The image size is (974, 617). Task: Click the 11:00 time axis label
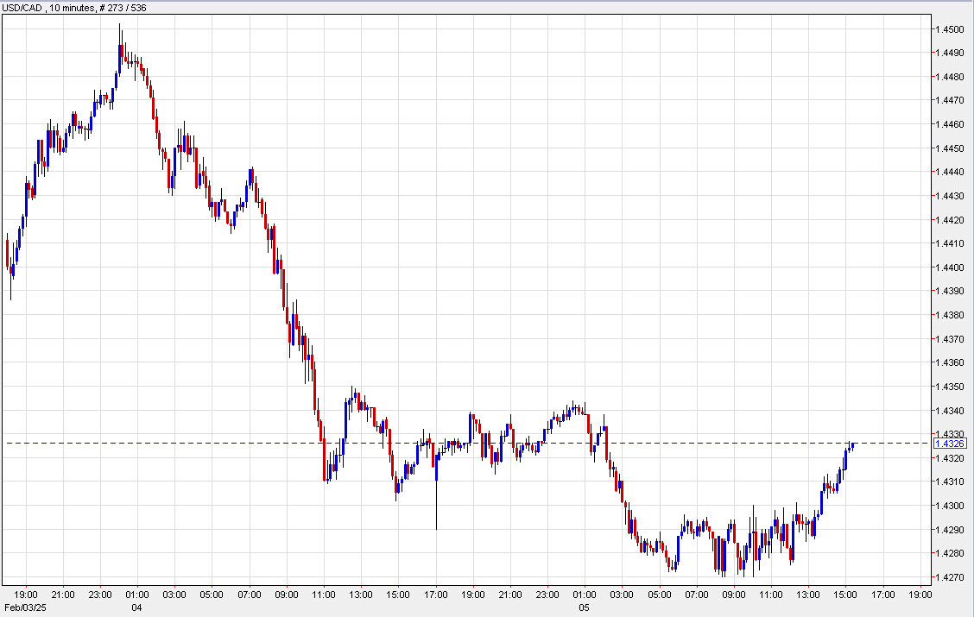tap(325, 594)
